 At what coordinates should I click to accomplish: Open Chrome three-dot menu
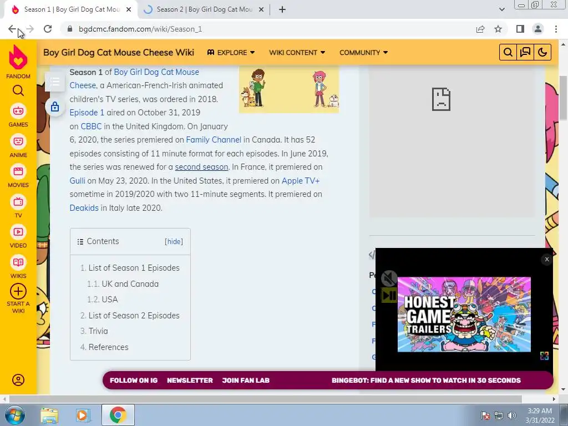coord(556,29)
